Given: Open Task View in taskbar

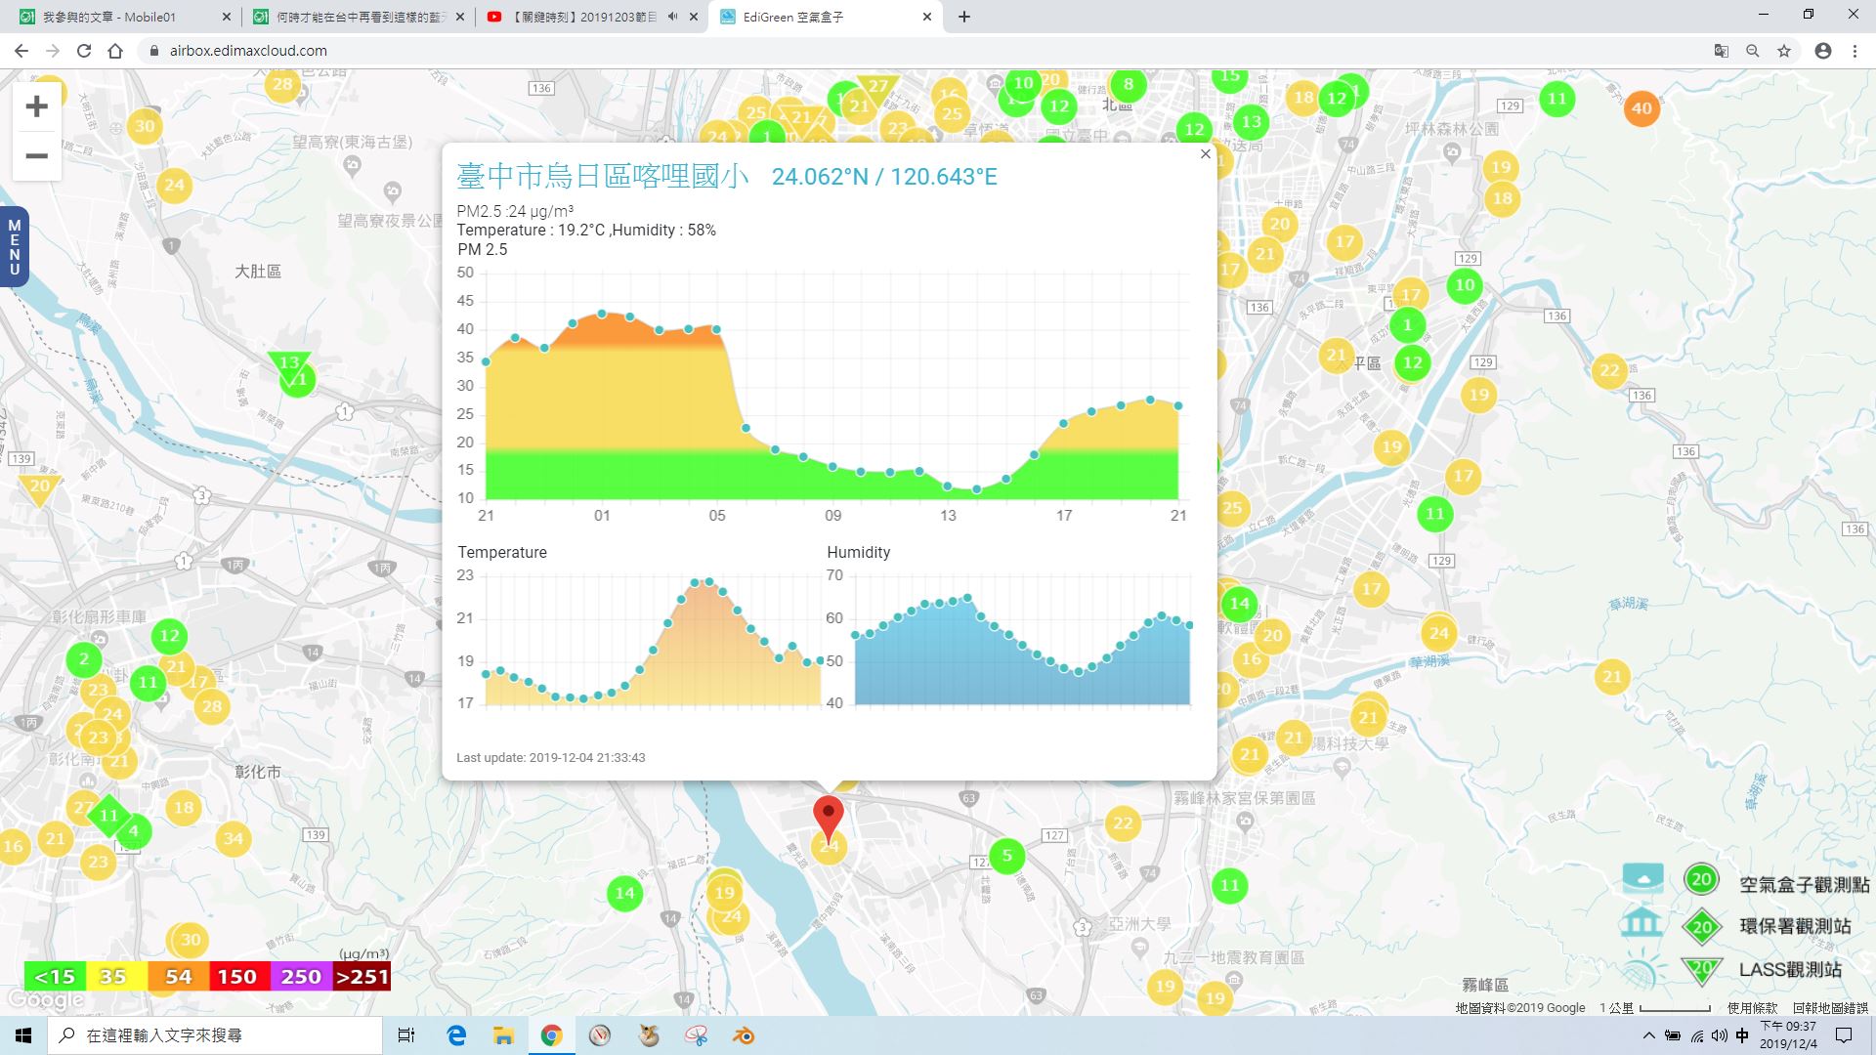Looking at the screenshot, I should click(406, 1035).
